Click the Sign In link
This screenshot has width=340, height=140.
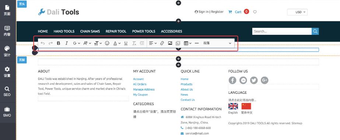(203, 12)
